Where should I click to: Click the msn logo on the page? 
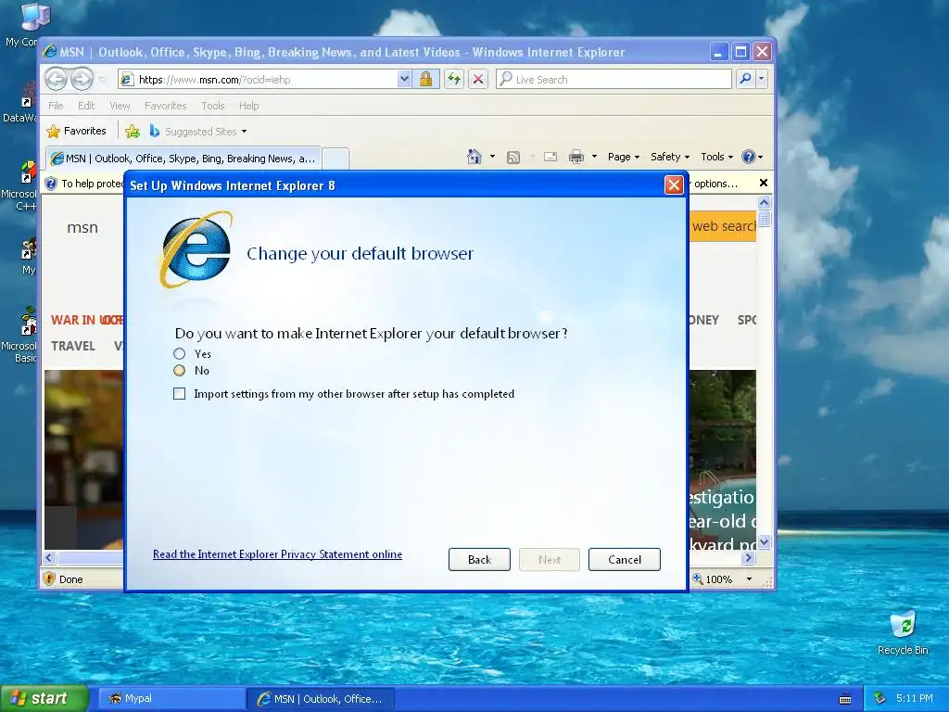pos(82,228)
